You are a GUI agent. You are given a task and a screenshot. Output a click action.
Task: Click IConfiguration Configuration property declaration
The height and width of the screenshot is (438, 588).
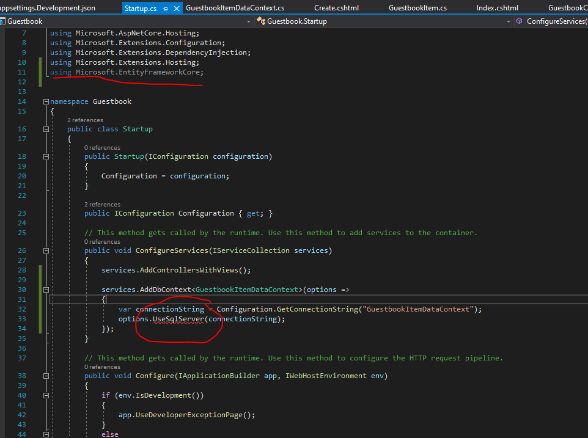coord(178,213)
